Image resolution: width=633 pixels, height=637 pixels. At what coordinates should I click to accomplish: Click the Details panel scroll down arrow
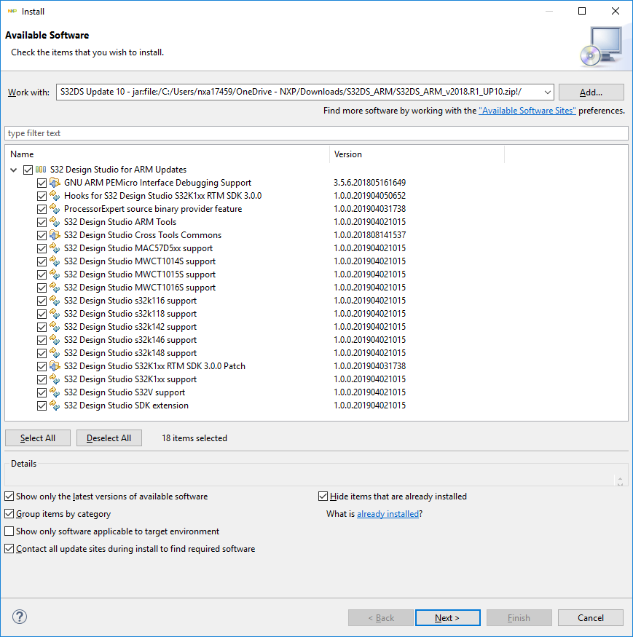[x=620, y=484]
